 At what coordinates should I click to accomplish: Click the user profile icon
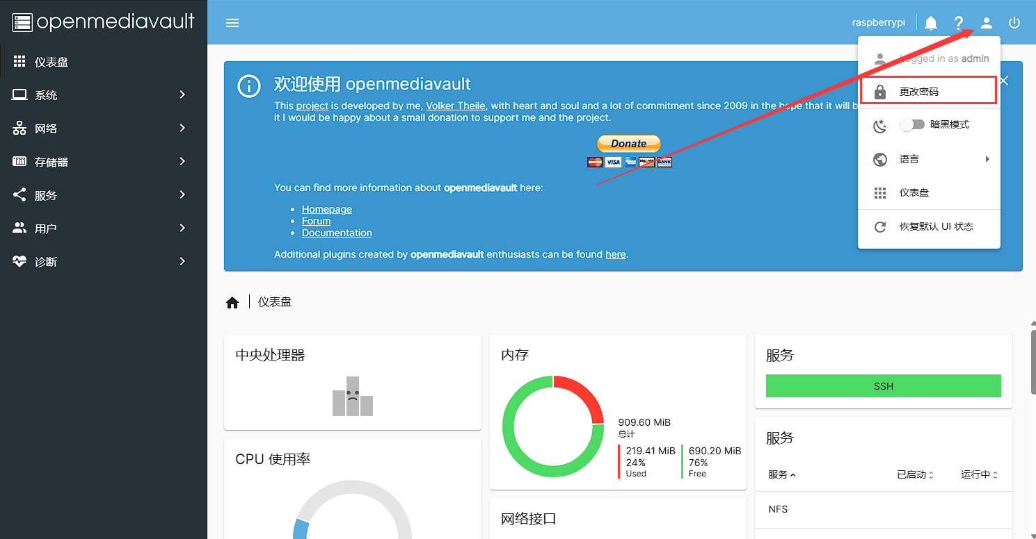coord(987,23)
